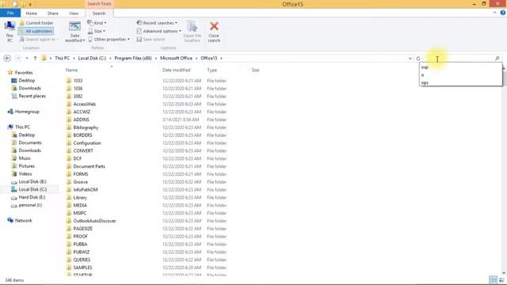Select the Groove folder icon

69,182
